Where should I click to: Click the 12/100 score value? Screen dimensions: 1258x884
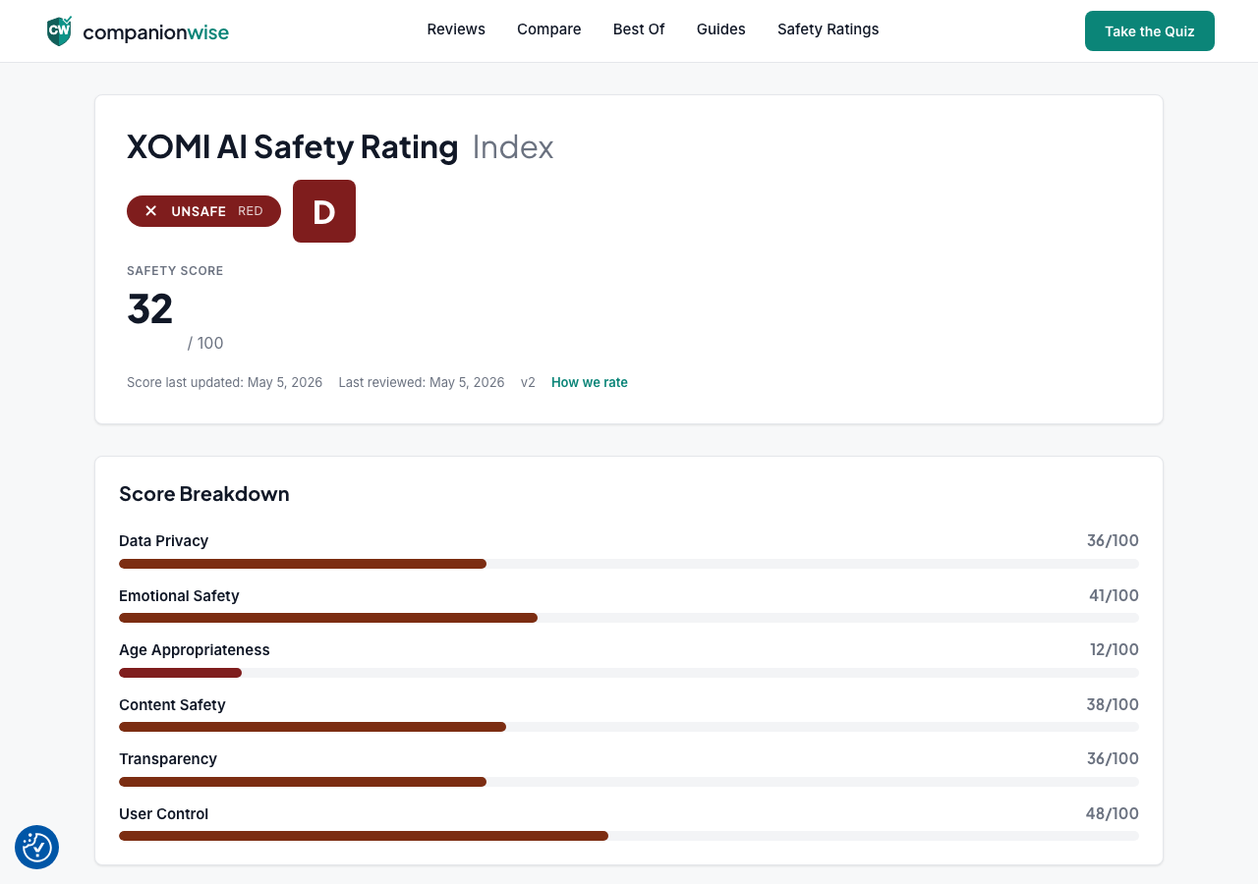(x=1115, y=650)
